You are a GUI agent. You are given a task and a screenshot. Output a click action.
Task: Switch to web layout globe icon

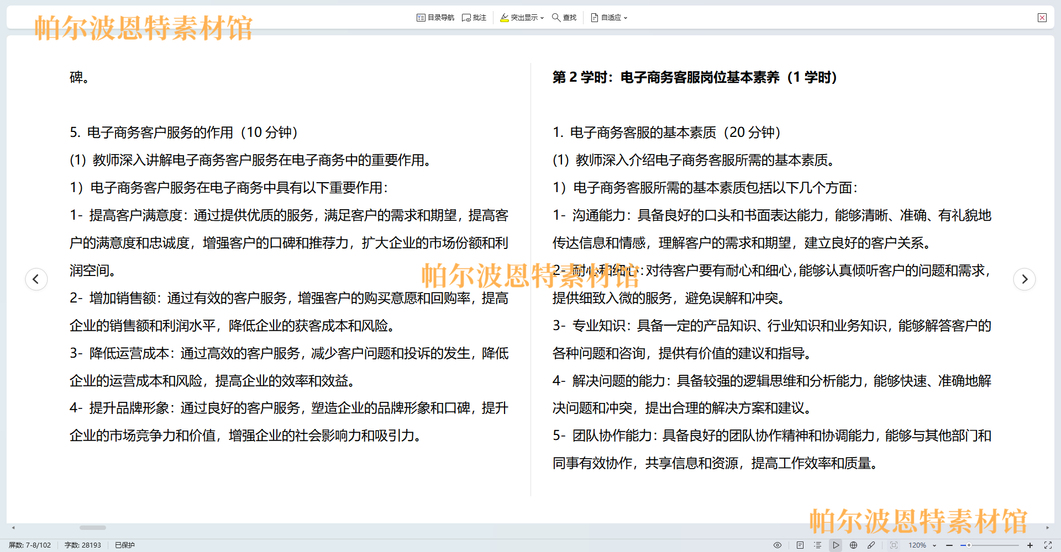click(854, 545)
